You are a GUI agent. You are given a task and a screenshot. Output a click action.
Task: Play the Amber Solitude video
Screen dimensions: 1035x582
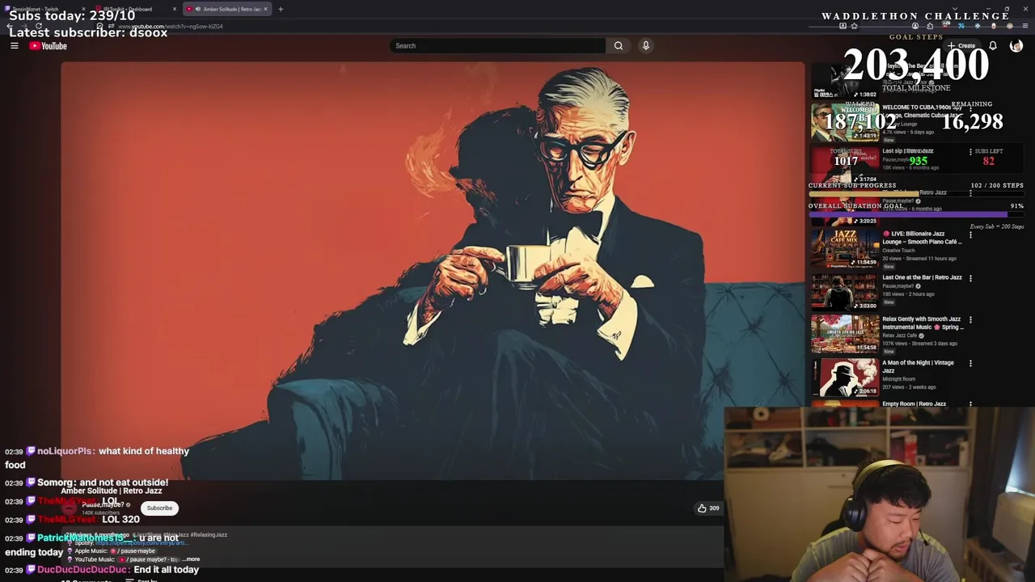[x=433, y=271]
